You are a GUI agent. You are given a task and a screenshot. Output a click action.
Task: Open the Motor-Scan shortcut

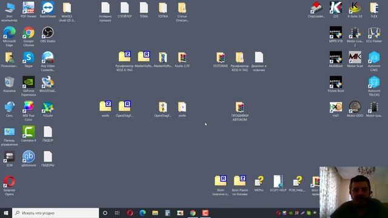point(355,58)
